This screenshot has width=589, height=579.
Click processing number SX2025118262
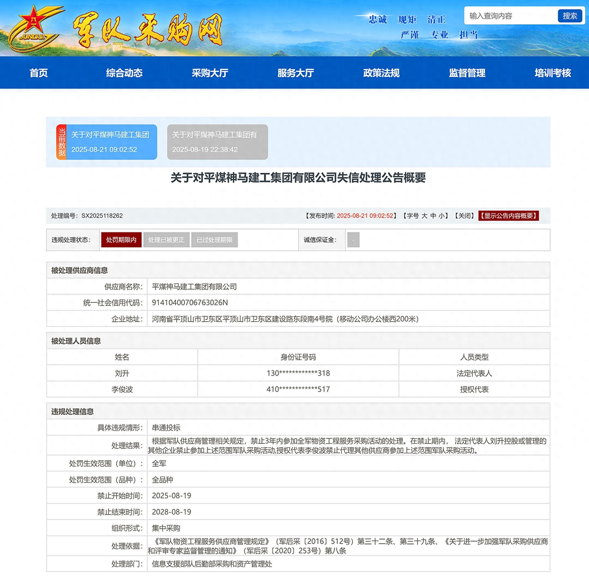coord(102,216)
